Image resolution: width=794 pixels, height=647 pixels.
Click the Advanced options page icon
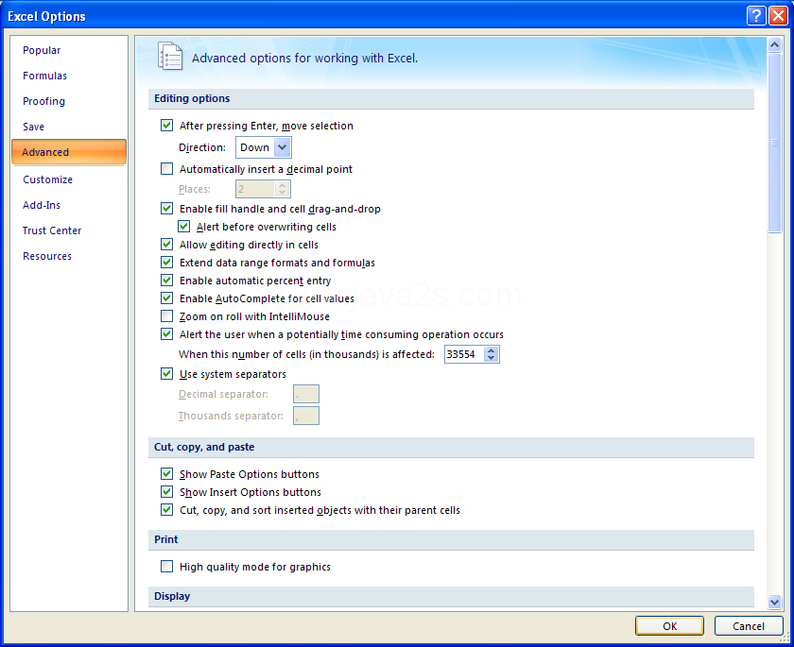click(x=170, y=56)
